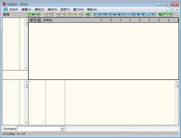
Task: Open the 帮助(H) menu
Action: (x=92, y=9)
